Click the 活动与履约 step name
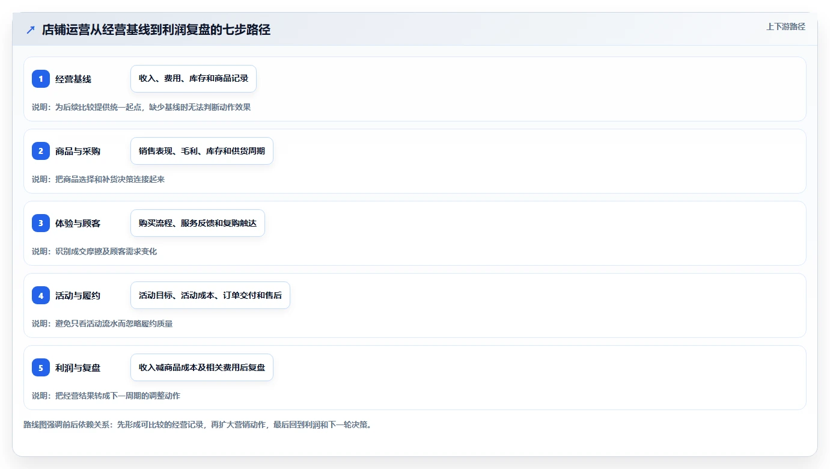 coord(78,295)
